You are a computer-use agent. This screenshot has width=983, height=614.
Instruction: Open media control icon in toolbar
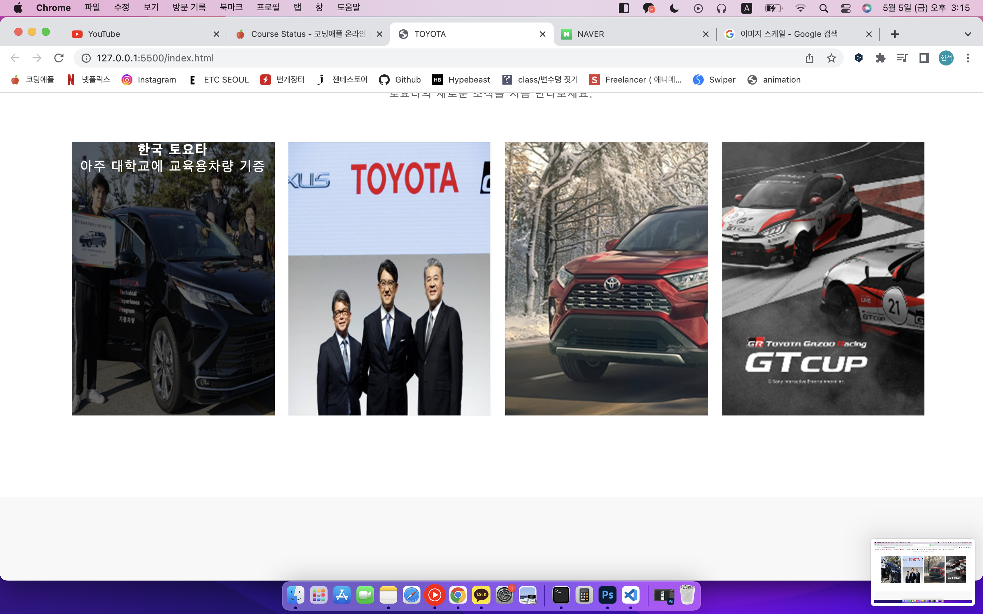pos(902,58)
